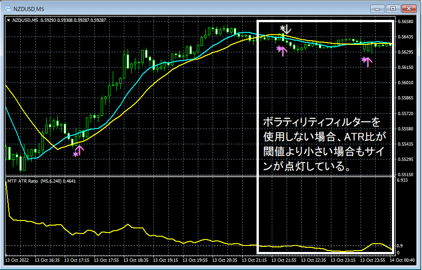Click the 13 Oct 16:35 time label
This screenshot has width=422, height=270.
[x=47, y=260]
